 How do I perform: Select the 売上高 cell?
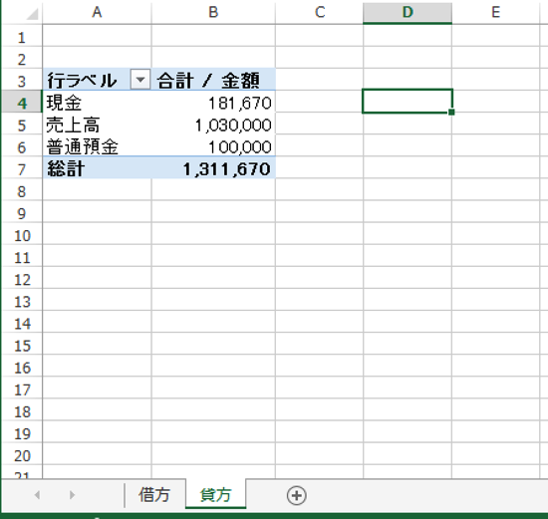click(x=97, y=125)
